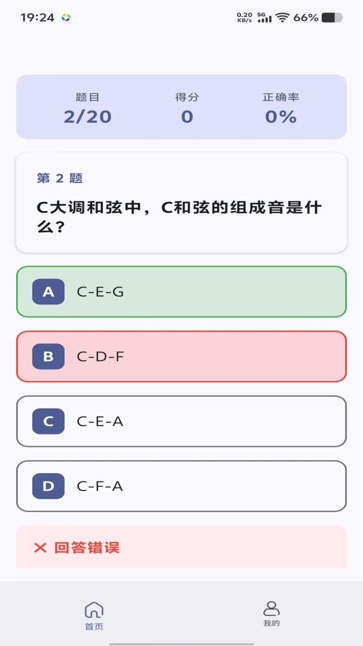Tap the WiFi status icon
Image resolution: width=363 pixels, height=646 pixels.
point(282,17)
